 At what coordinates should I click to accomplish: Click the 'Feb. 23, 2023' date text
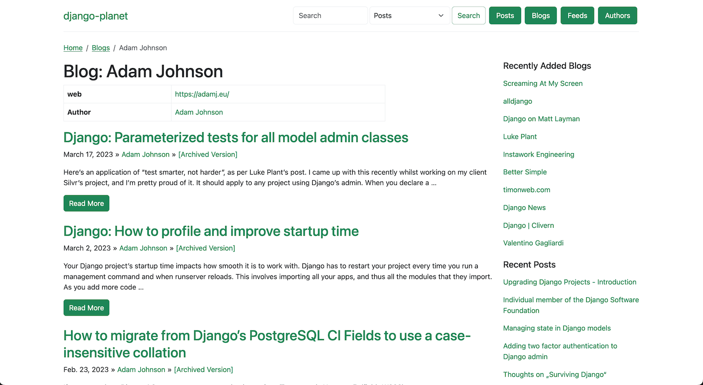click(86, 369)
